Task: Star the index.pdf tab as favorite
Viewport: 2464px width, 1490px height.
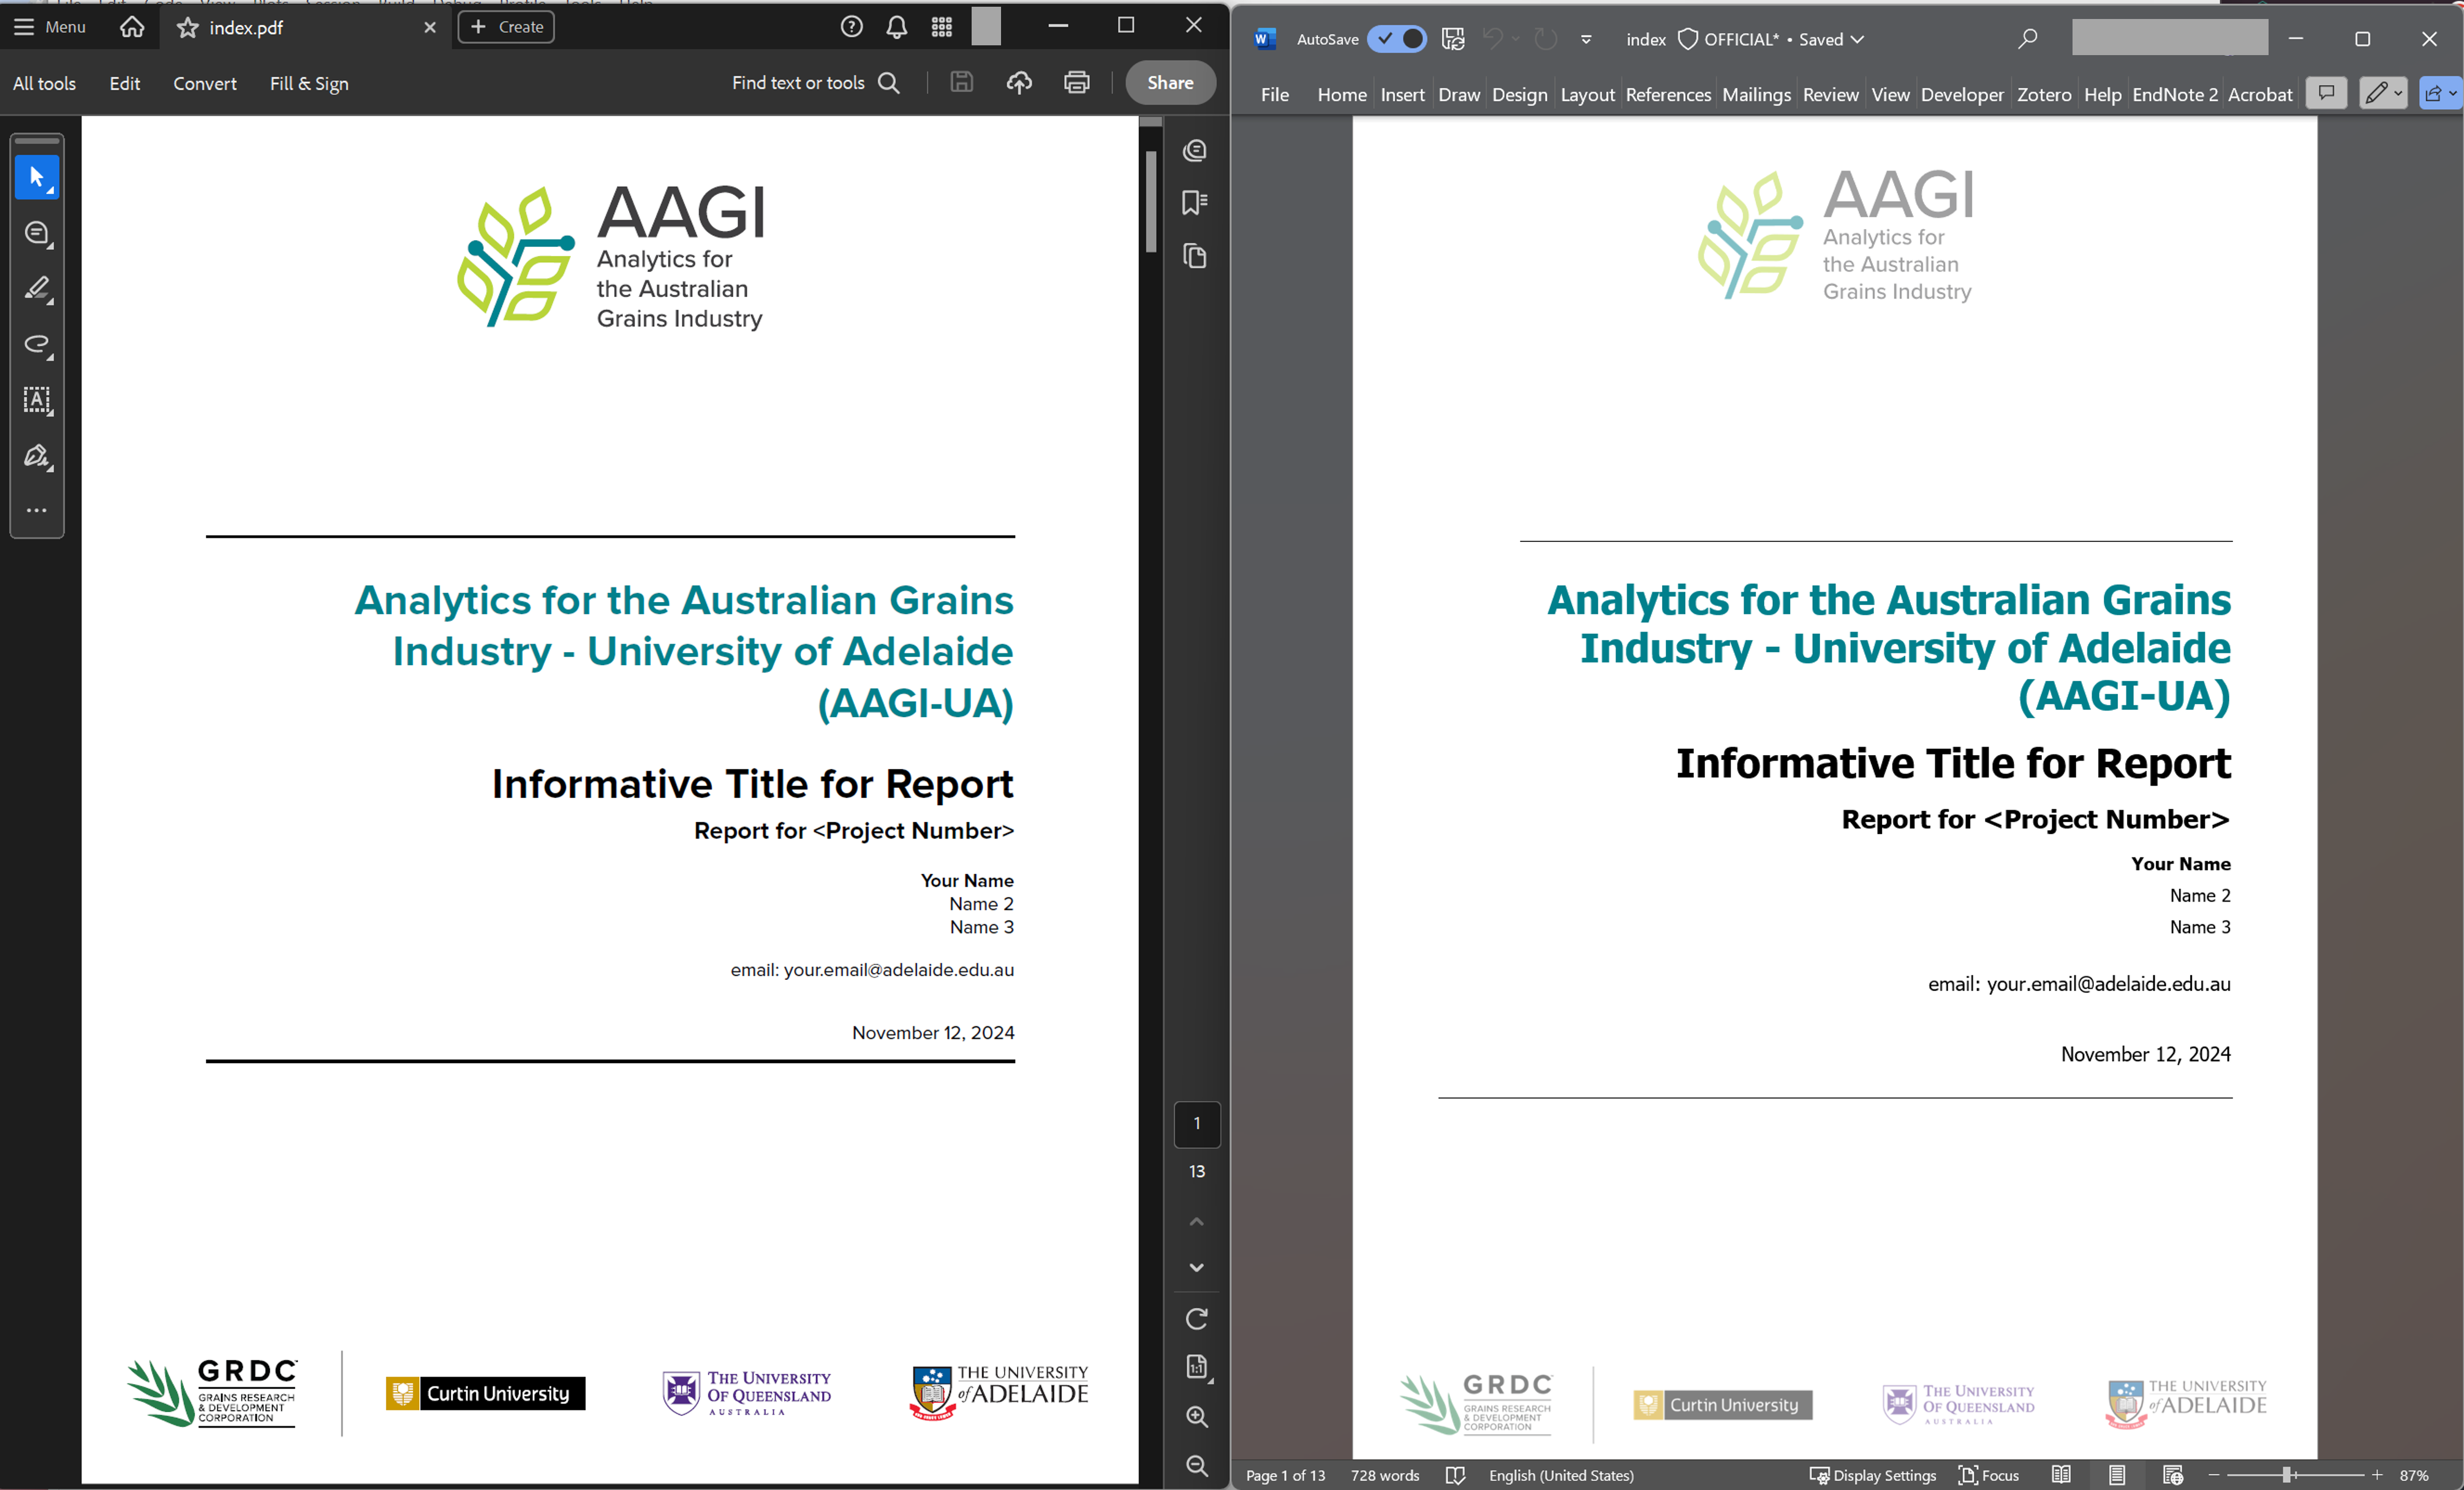Action: tap(187, 28)
